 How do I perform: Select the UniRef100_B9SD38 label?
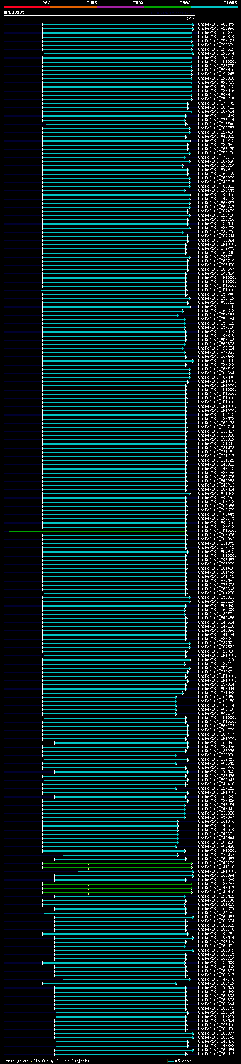(216, 79)
